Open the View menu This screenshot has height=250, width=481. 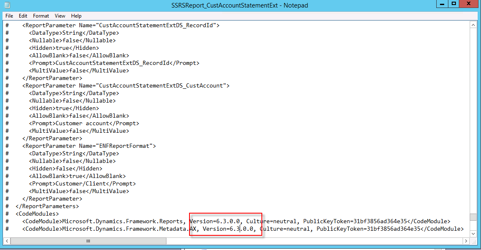coord(60,16)
